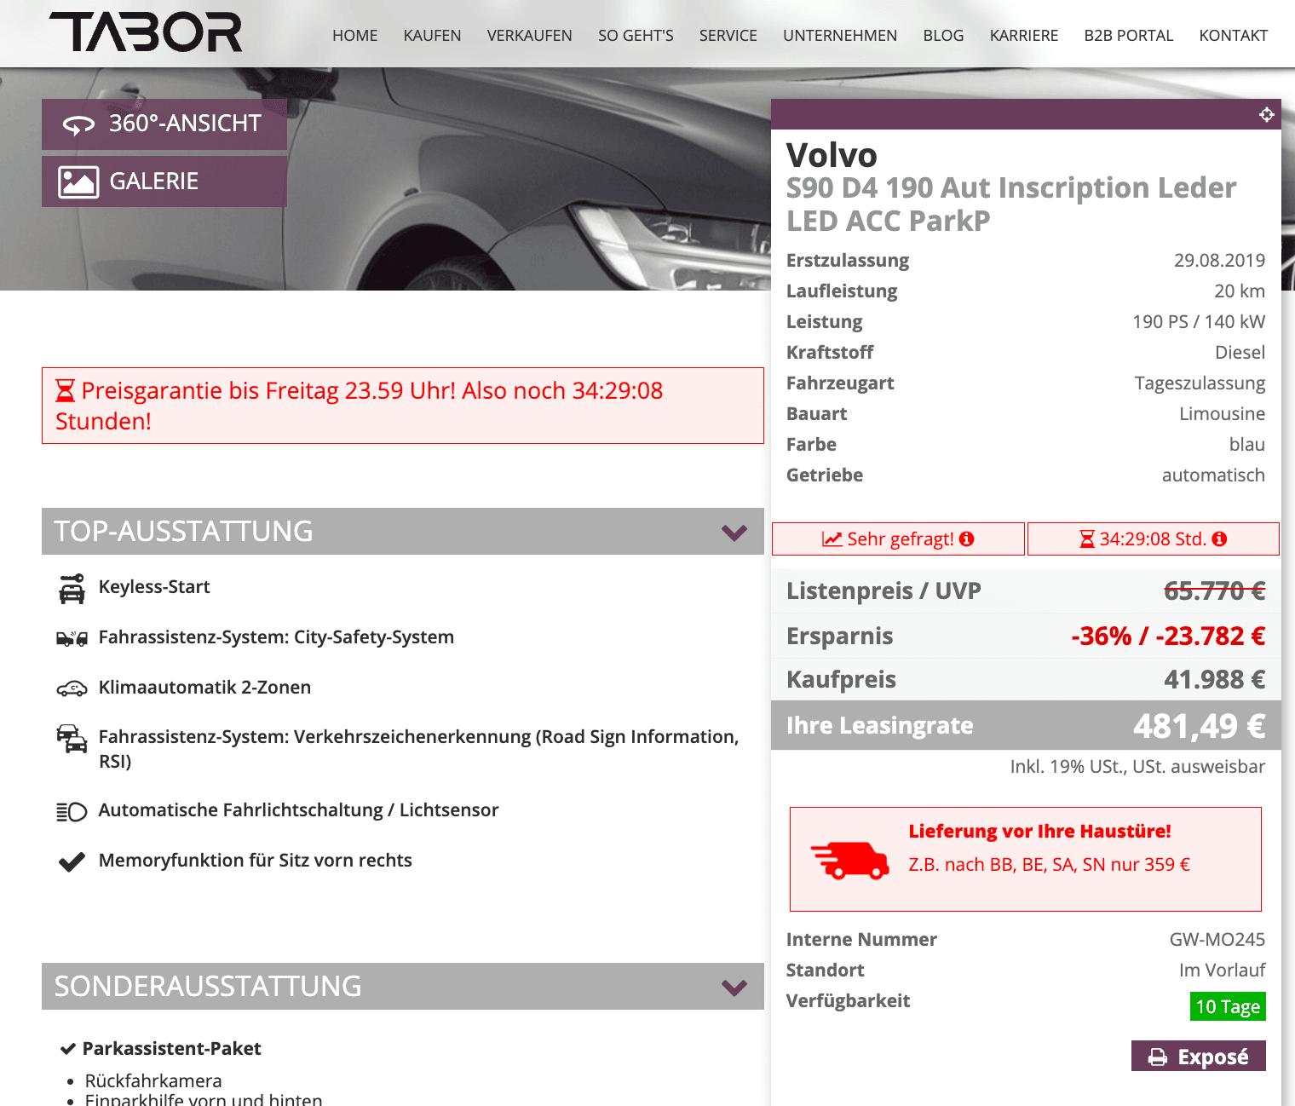Click the Rückfahrkamera list item
1295x1106 pixels.
pos(153,1080)
